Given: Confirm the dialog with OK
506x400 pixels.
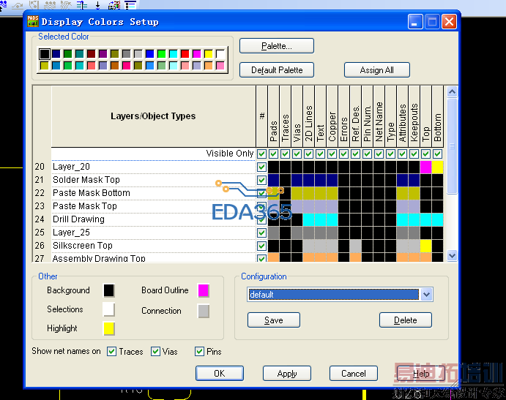Looking at the screenshot, I should [x=220, y=373].
